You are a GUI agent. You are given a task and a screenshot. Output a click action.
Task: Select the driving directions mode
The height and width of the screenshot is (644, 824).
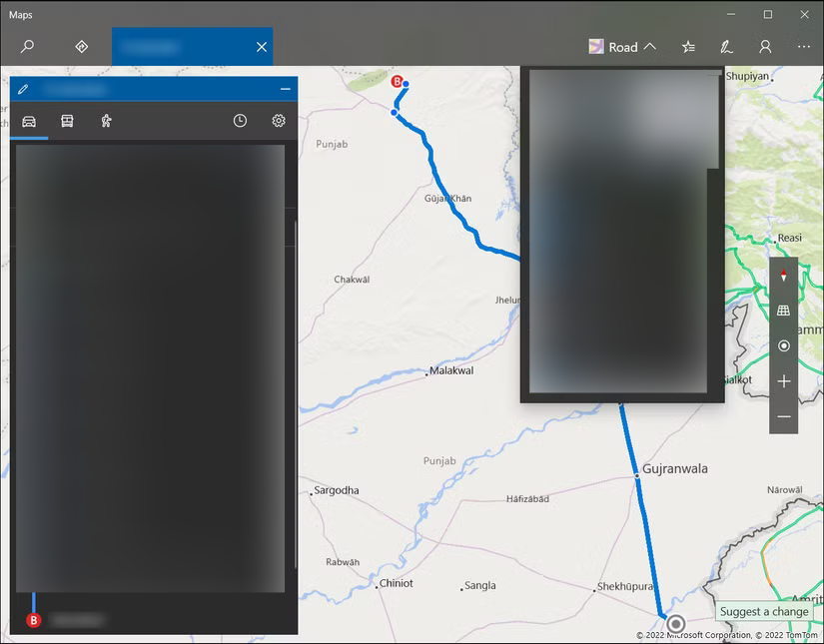coord(28,120)
